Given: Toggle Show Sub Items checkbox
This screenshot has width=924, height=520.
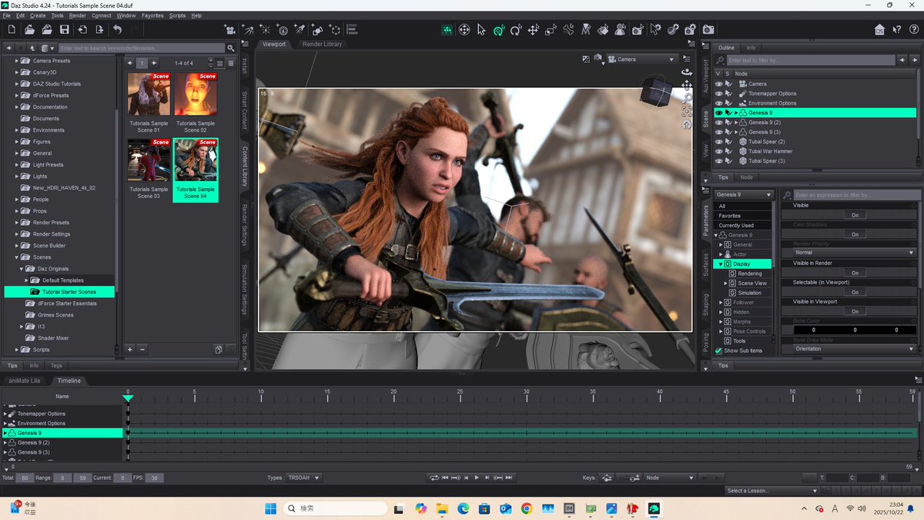Looking at the screenshot, I should [x=719, y=351].
